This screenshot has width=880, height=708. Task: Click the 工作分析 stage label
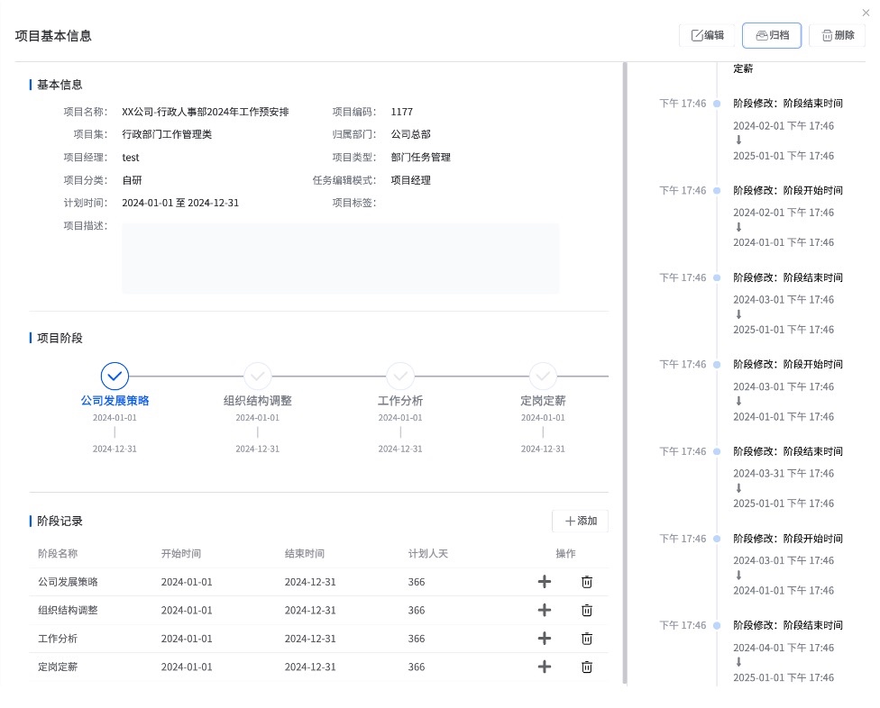[400, 401]
